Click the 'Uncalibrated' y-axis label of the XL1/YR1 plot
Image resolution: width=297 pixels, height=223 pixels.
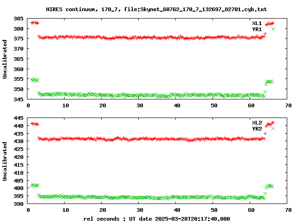coord(5,59)
